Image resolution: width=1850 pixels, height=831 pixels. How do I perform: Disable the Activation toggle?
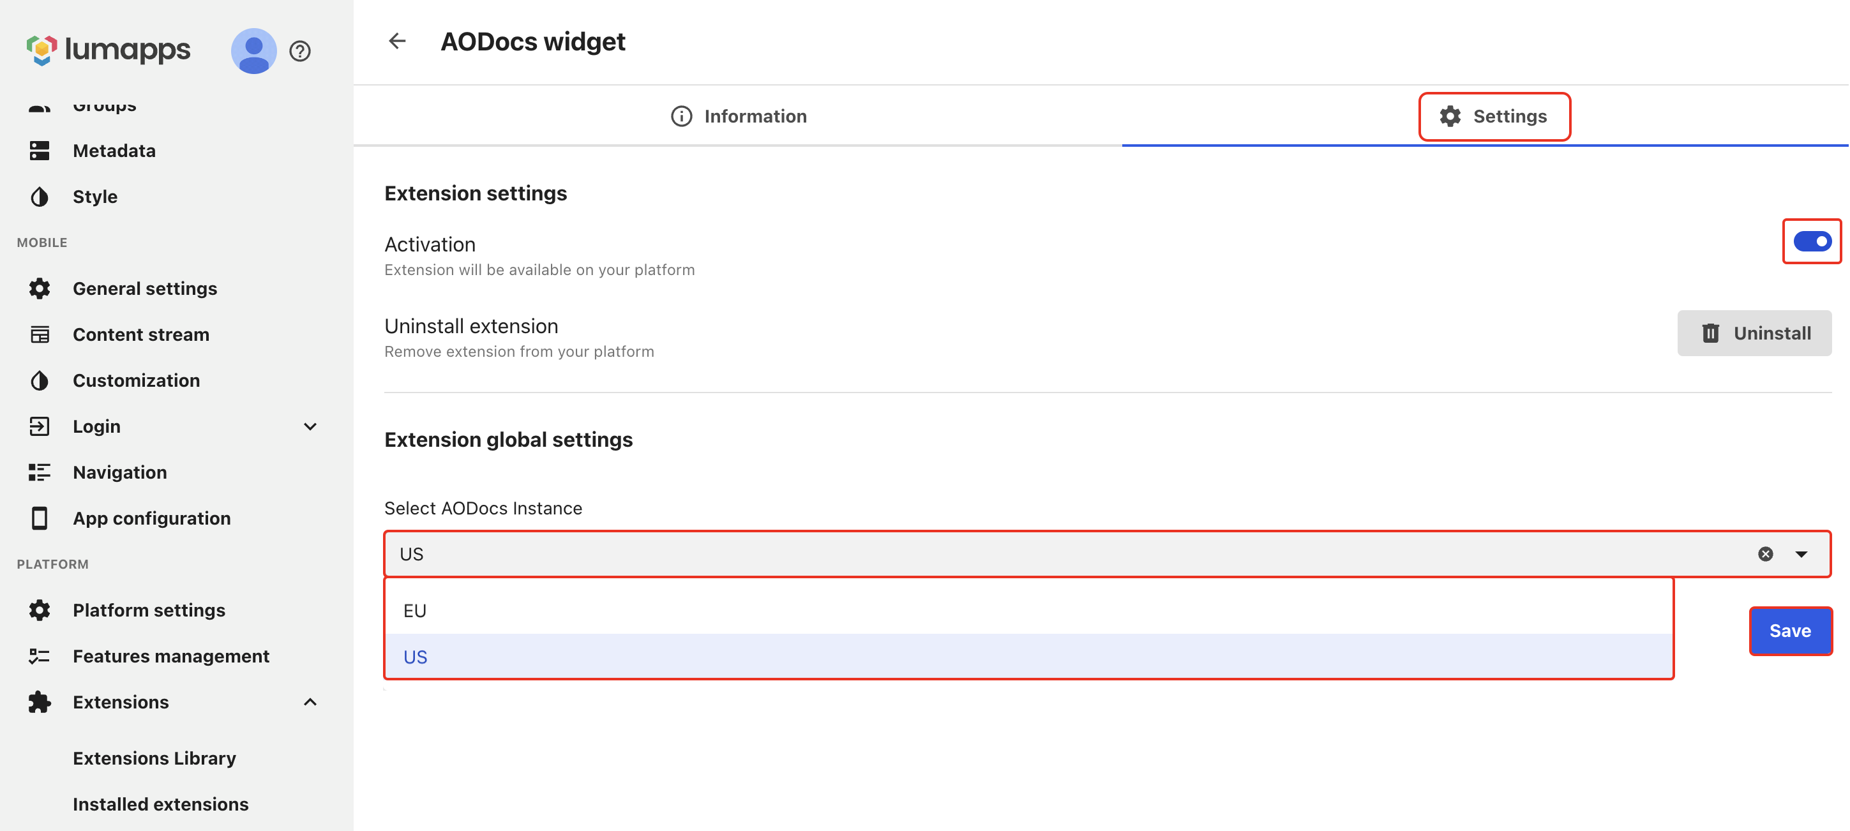(1812, 241)
